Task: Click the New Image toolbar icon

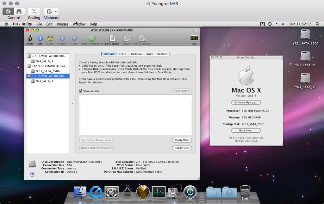Action: click(112, 39)
